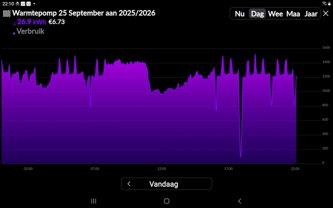Image resolution: width=333 pixels, height=208 pixels.
Task: Click the 800 y-axis label
Action: [325, 105]
